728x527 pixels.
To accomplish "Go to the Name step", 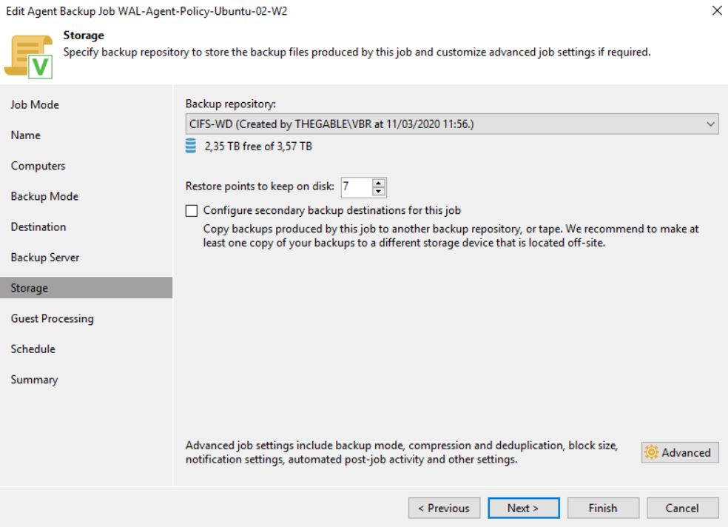I will [26, 135].
